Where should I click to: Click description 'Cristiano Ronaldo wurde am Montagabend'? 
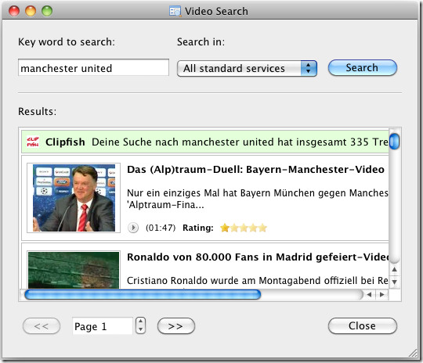[223, 281]
